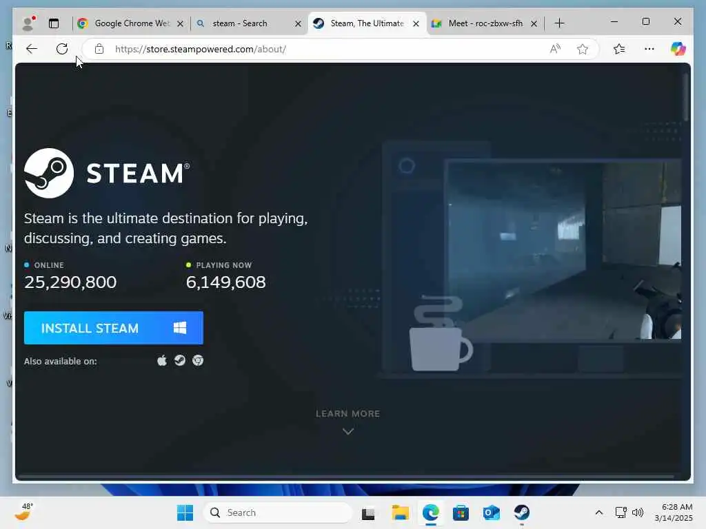706x529 pixels.
Task: Close the Meet - roc-zbxw-sfh tab
Action: click(x=534, y=23)
